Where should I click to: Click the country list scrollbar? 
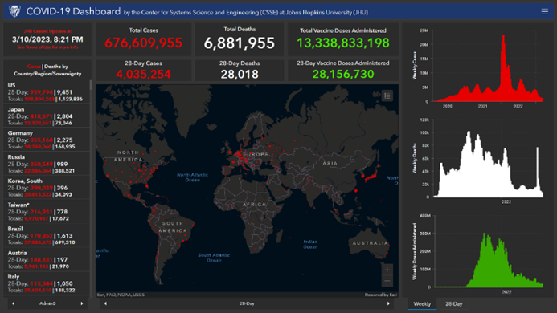pos(91,85)
